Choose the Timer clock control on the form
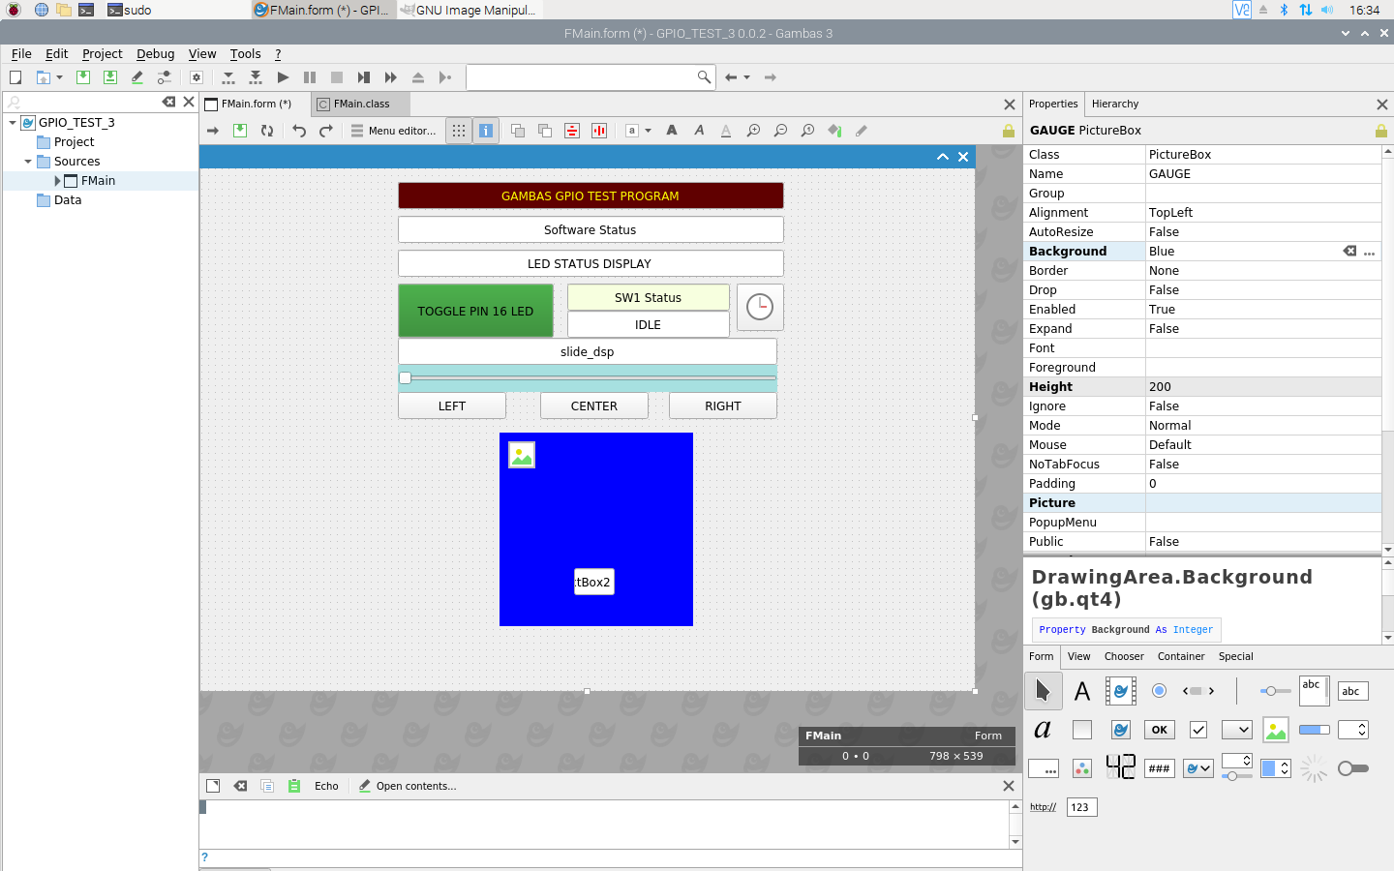 tap(760, 308)
